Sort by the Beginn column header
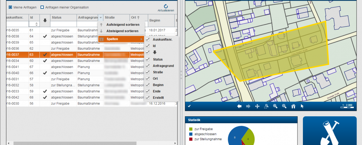 [x=161, y=21]
